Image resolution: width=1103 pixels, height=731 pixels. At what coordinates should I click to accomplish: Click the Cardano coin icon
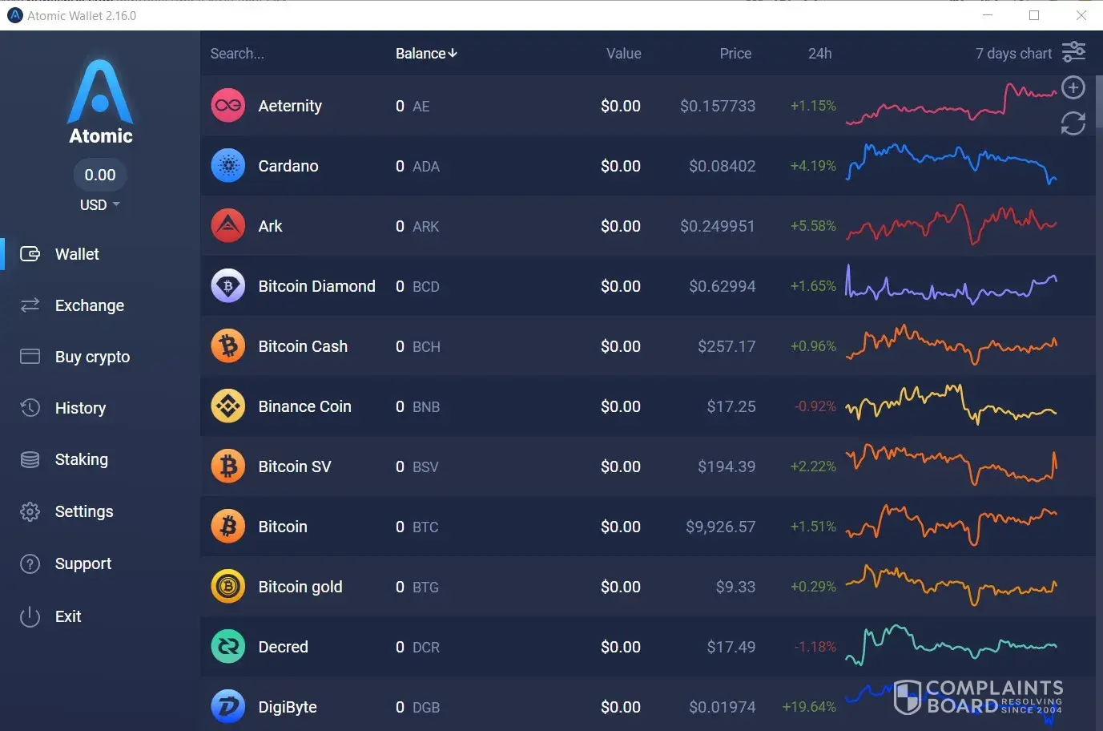[227, 166]
